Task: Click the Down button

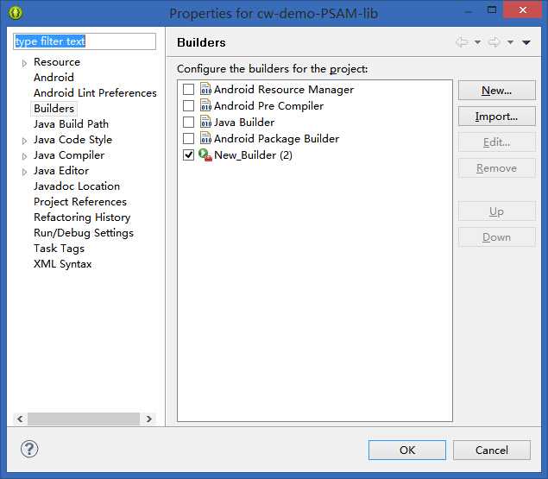Action: tap(496, 237)
